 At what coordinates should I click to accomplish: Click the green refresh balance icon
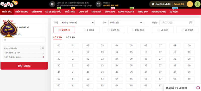point(197,4)
